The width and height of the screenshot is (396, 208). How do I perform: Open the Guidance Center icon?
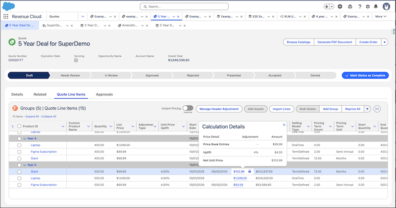click(350, 6)
